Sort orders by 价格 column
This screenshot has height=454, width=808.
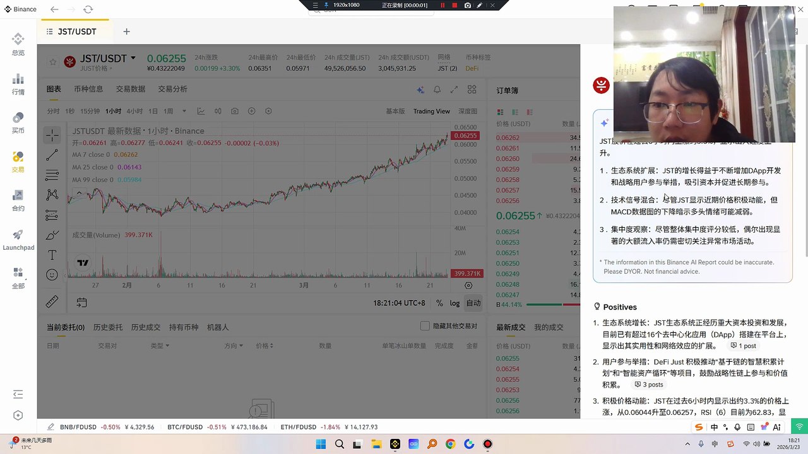click(264, 346)
